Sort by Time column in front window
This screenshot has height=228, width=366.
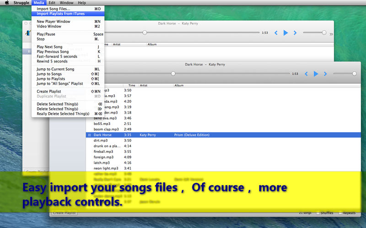pyautogui.click(x=132, y=85)
